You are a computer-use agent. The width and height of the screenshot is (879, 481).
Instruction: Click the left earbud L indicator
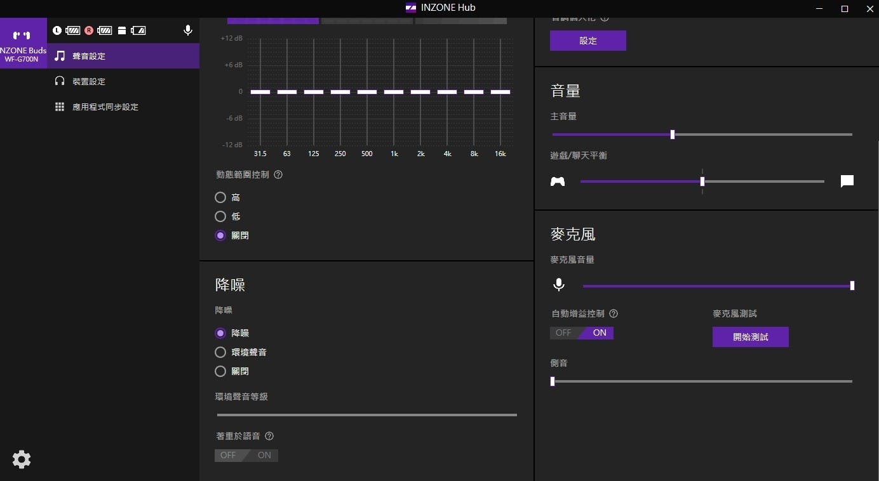pos(58,30)
